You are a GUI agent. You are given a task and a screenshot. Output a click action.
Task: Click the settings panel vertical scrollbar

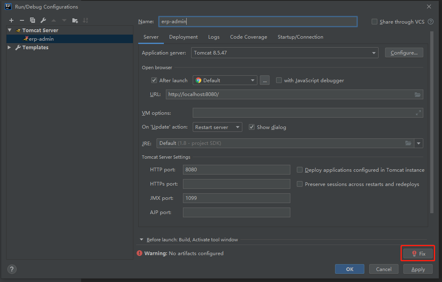pos(431,122)
